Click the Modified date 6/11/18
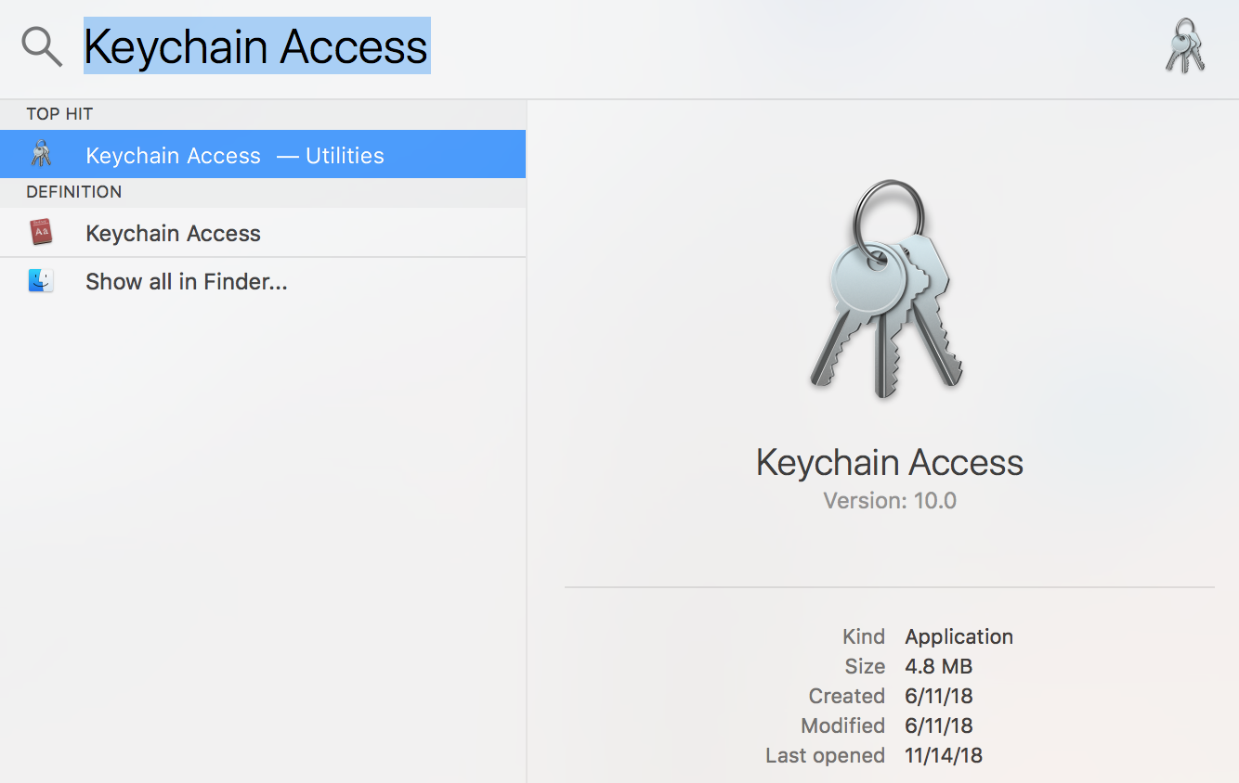 click(x=938, y=725)
